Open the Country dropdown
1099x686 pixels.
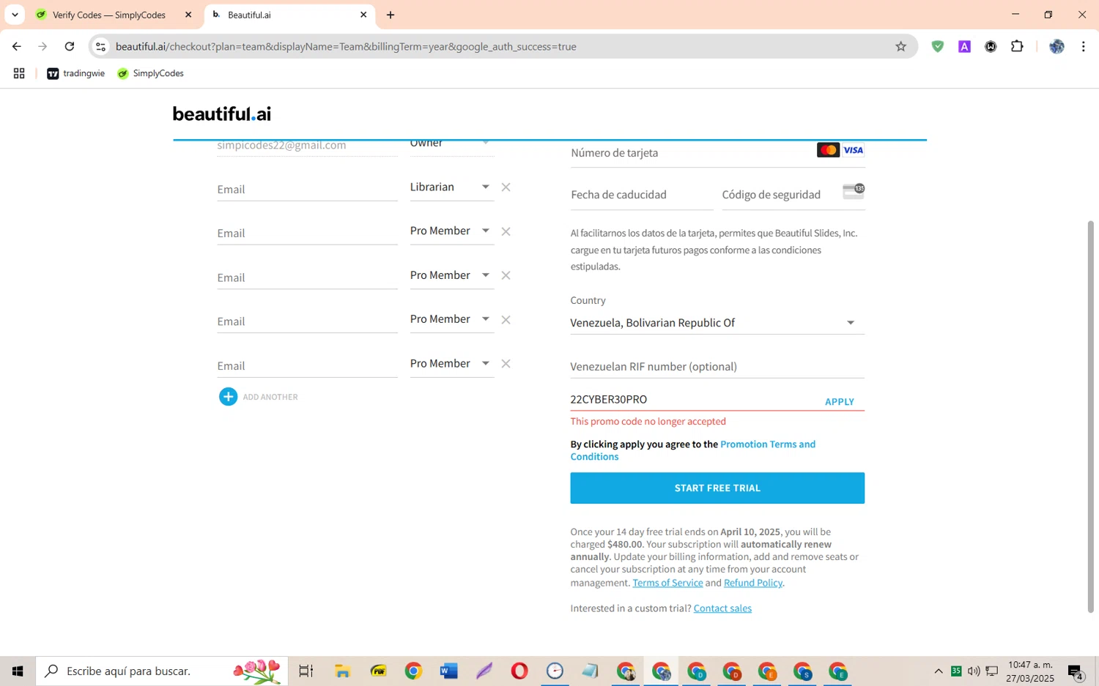click(717, 323)
